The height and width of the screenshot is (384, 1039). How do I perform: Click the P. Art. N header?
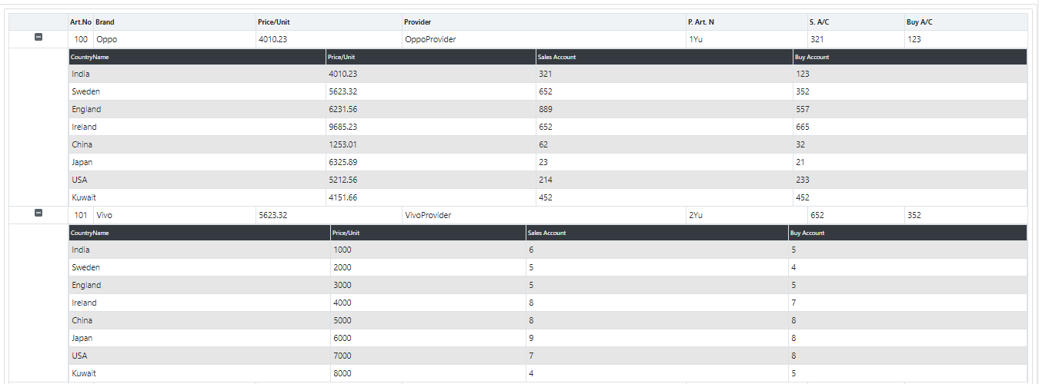pos(700,22)
